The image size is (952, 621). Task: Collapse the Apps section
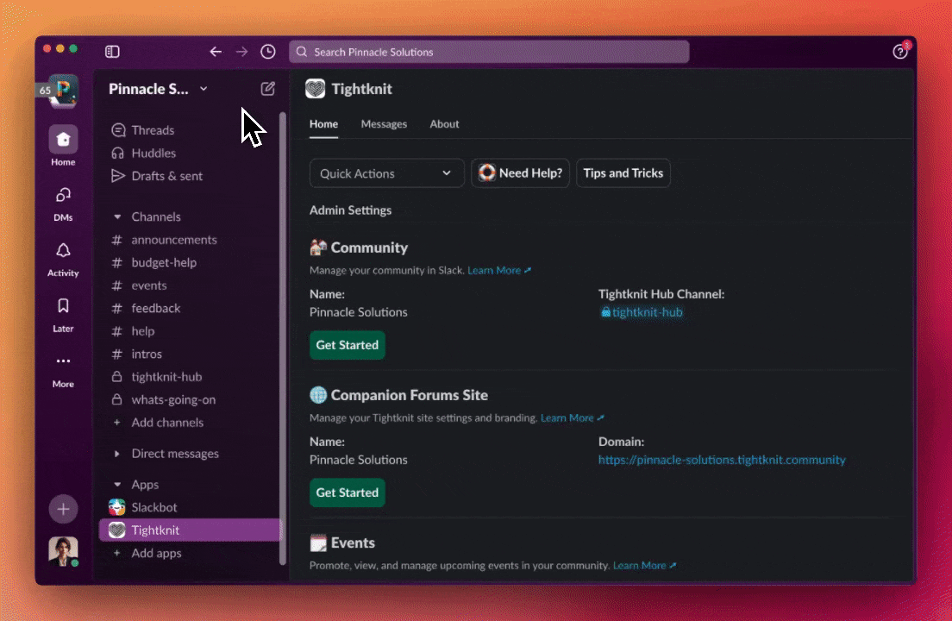tap(117, 485)
